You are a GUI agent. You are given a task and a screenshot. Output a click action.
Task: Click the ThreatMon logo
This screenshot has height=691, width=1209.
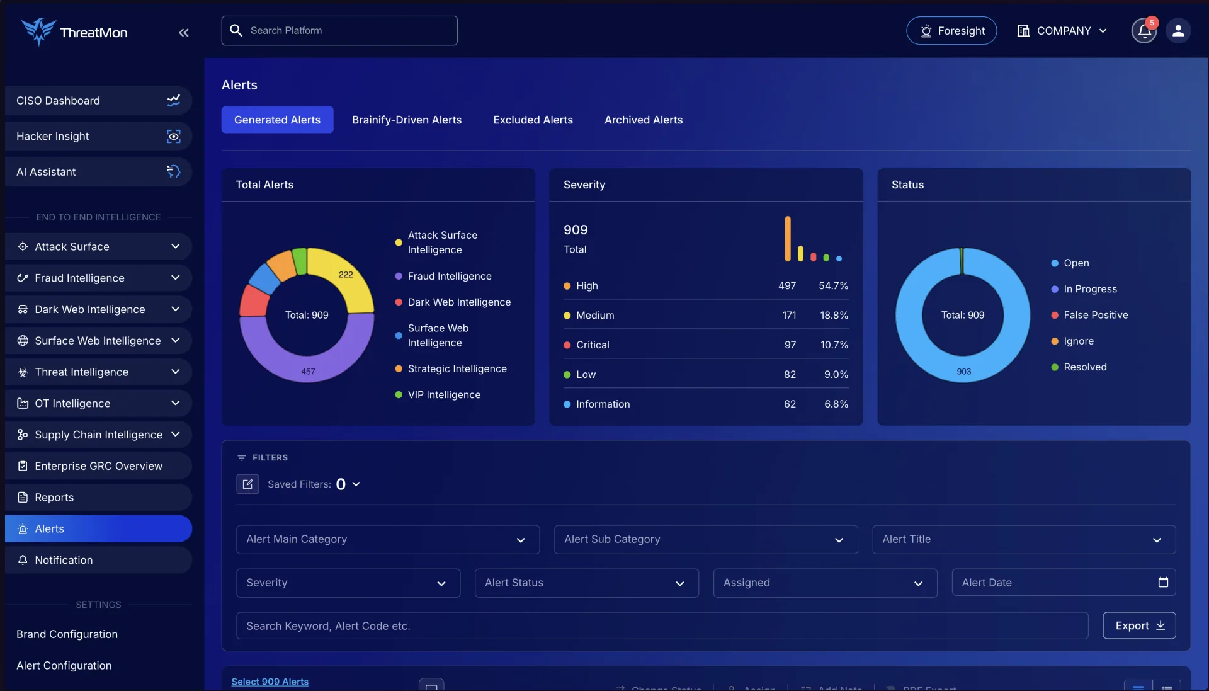[x=74, y=31]
